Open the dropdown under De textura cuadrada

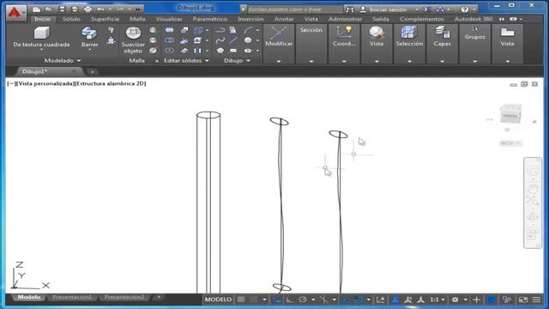pyautogui.click(x=41, y=50)
